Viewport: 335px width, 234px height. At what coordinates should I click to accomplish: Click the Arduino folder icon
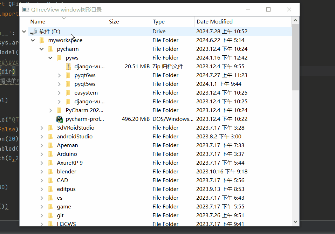click(x=50, y=154)
